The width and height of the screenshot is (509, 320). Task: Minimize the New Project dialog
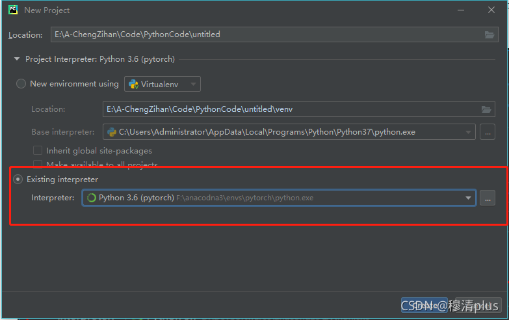pos(461,10)
